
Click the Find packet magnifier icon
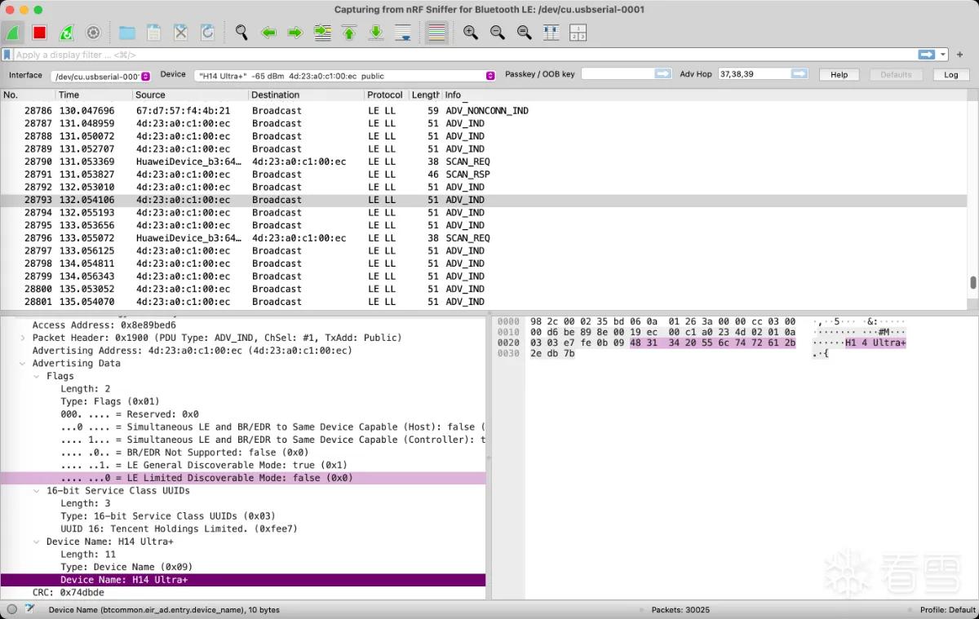click(x=241, y=33)
